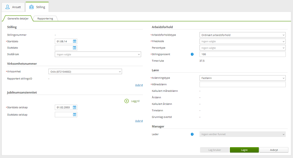The height and width of the screenshot is (158, 293).
Task: Open the Startdato calendar picker
Action: [74, 41]
